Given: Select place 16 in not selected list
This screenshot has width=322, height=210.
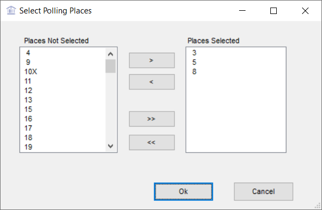Looking at the screenshot, I should 65,118.
